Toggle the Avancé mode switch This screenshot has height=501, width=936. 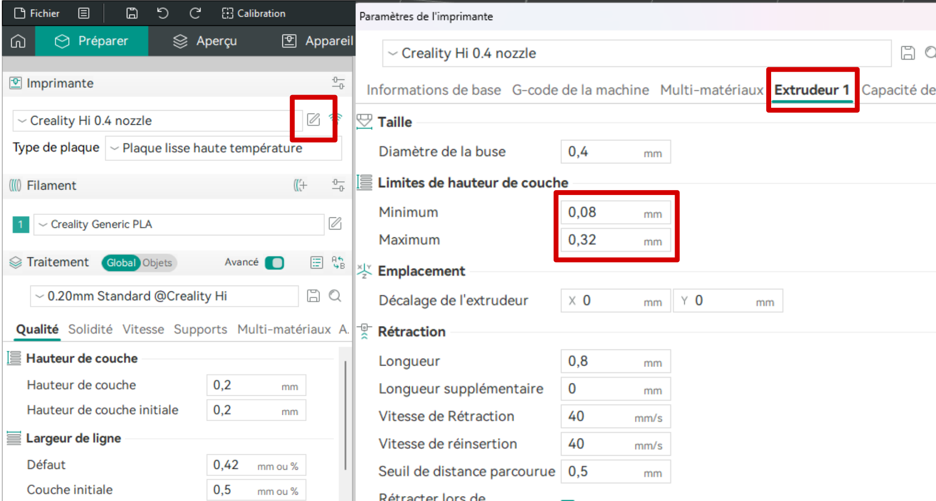coord(275,263)
